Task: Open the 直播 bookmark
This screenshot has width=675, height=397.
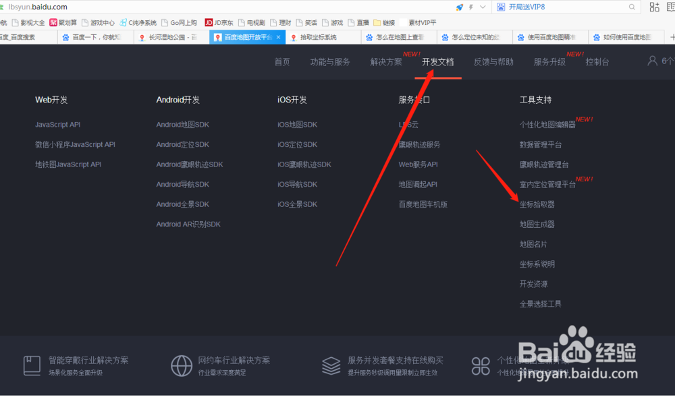Action: [x=358, y=23]
